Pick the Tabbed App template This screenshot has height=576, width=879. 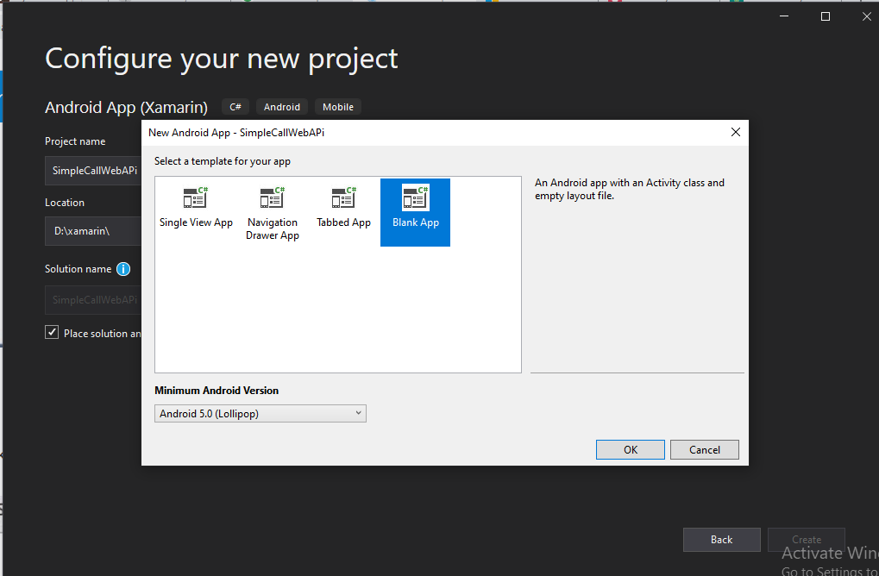coord(343,208)
